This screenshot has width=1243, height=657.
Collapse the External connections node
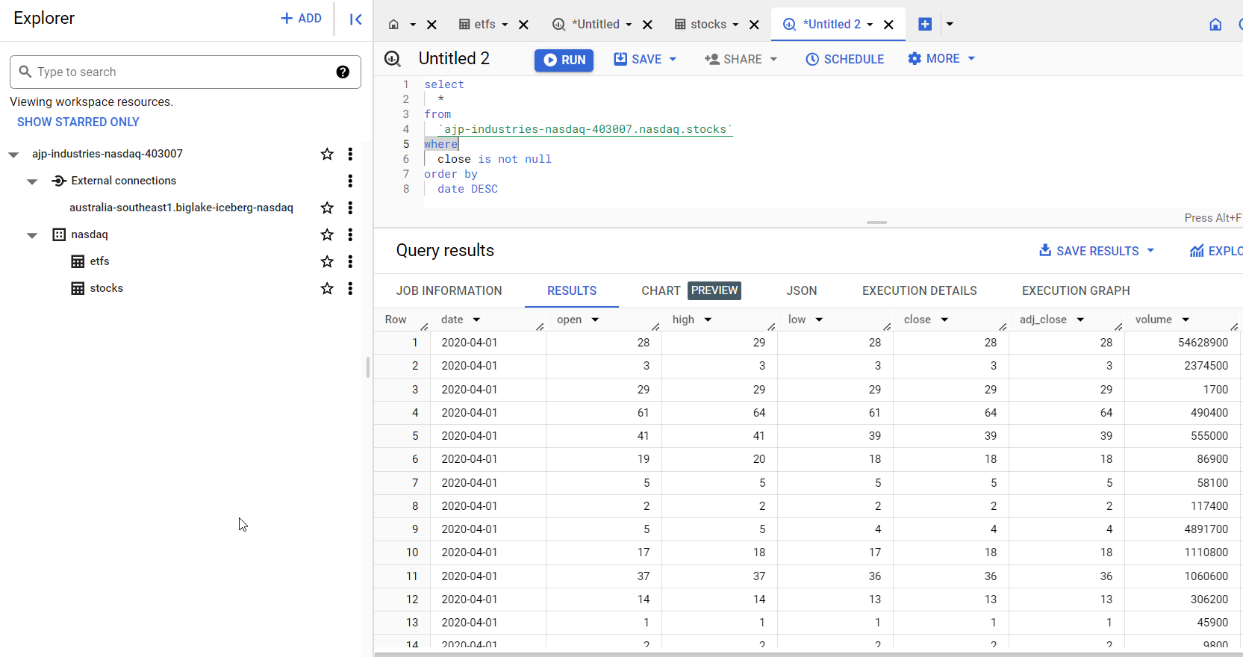click(x=32, y=181)
